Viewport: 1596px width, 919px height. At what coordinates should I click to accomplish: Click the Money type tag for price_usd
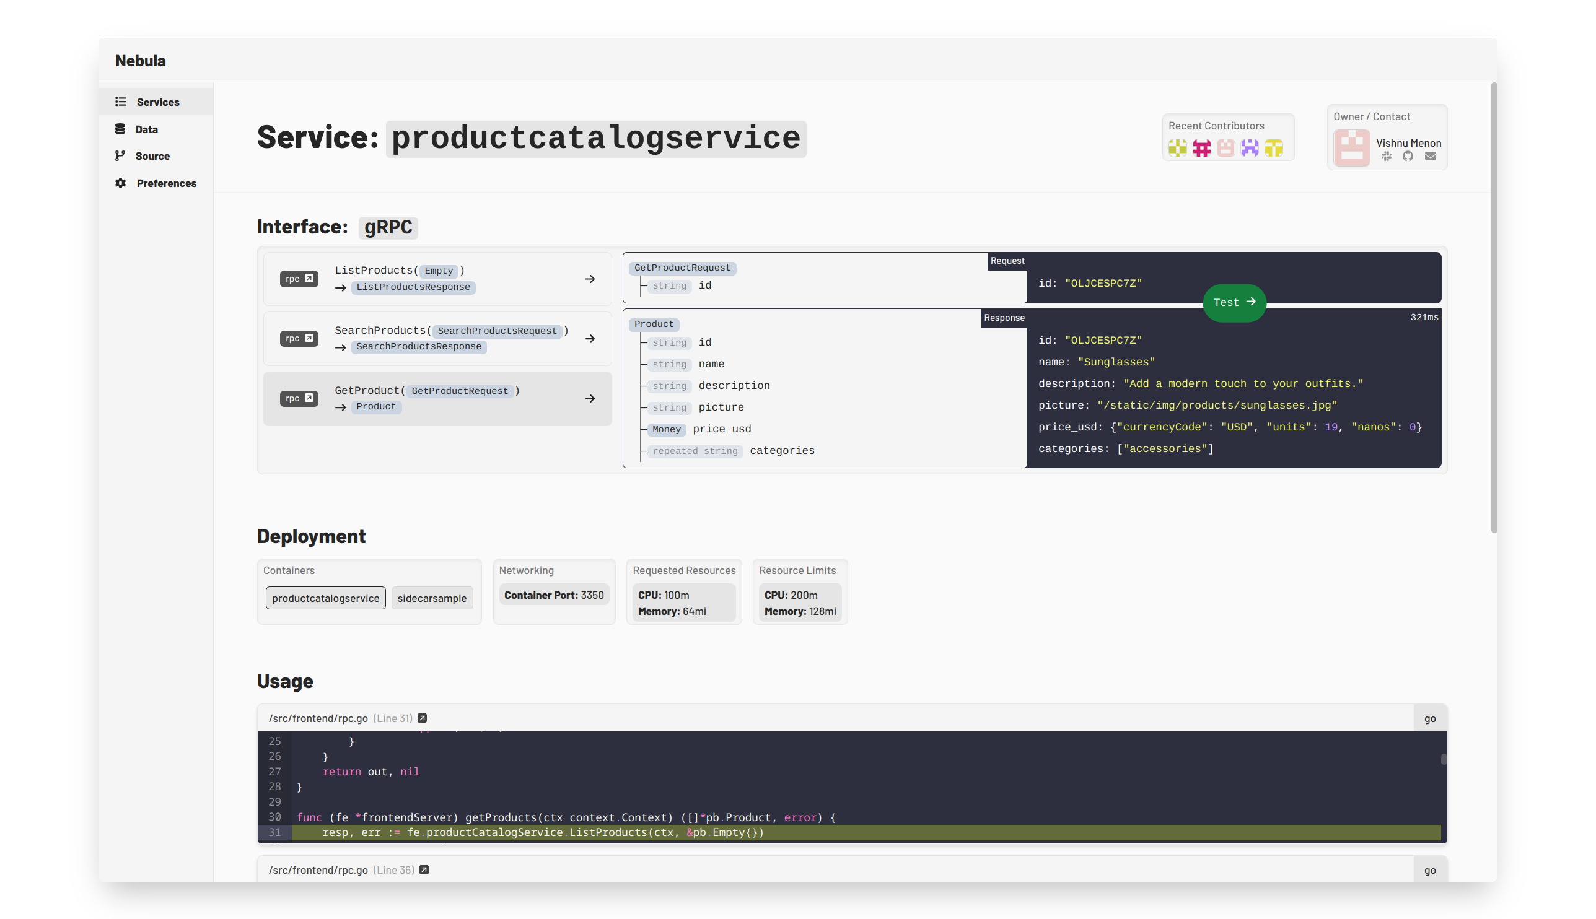click(666, 429)
